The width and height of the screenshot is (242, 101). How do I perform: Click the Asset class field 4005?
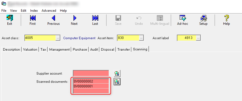(x=40, y=38)
